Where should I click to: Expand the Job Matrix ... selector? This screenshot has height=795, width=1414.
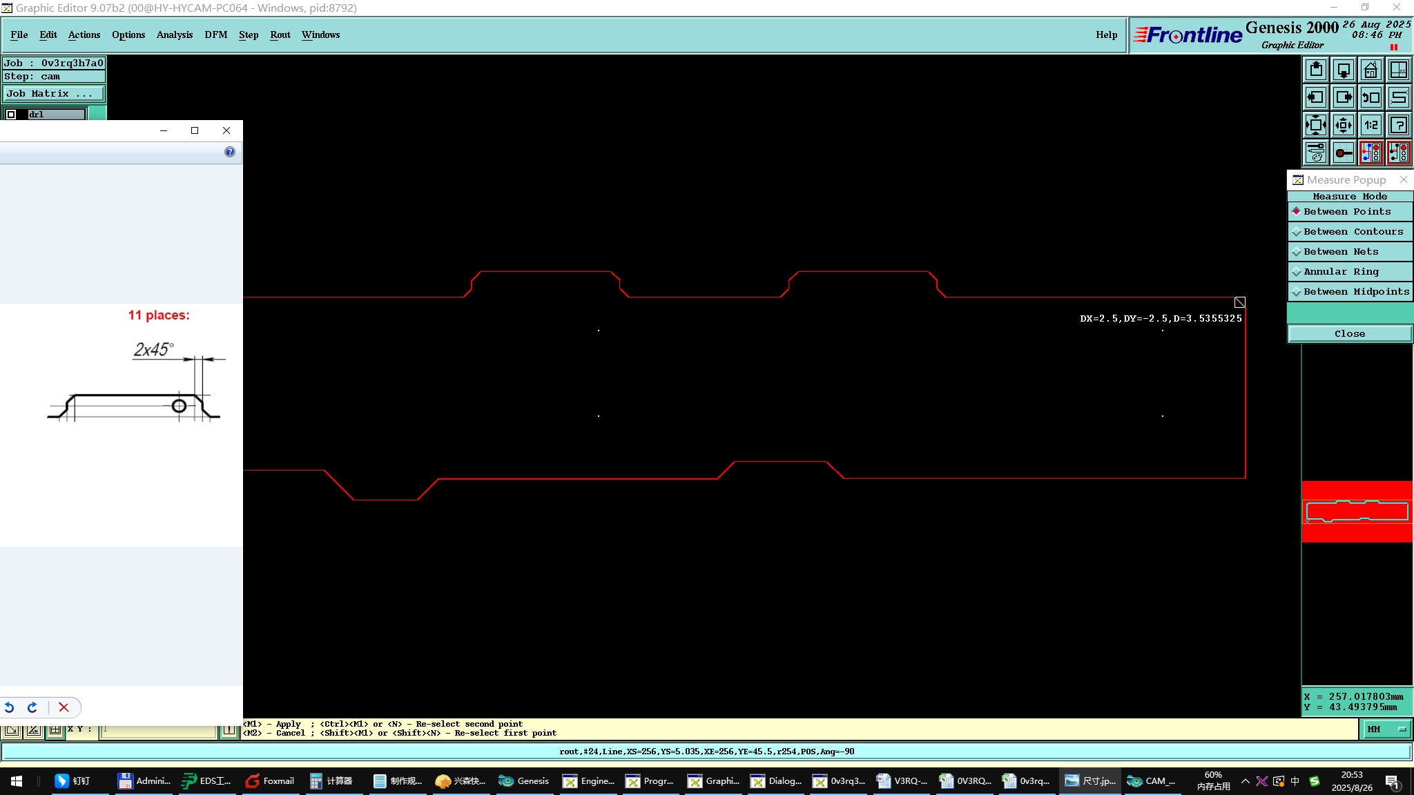(54, 94)
